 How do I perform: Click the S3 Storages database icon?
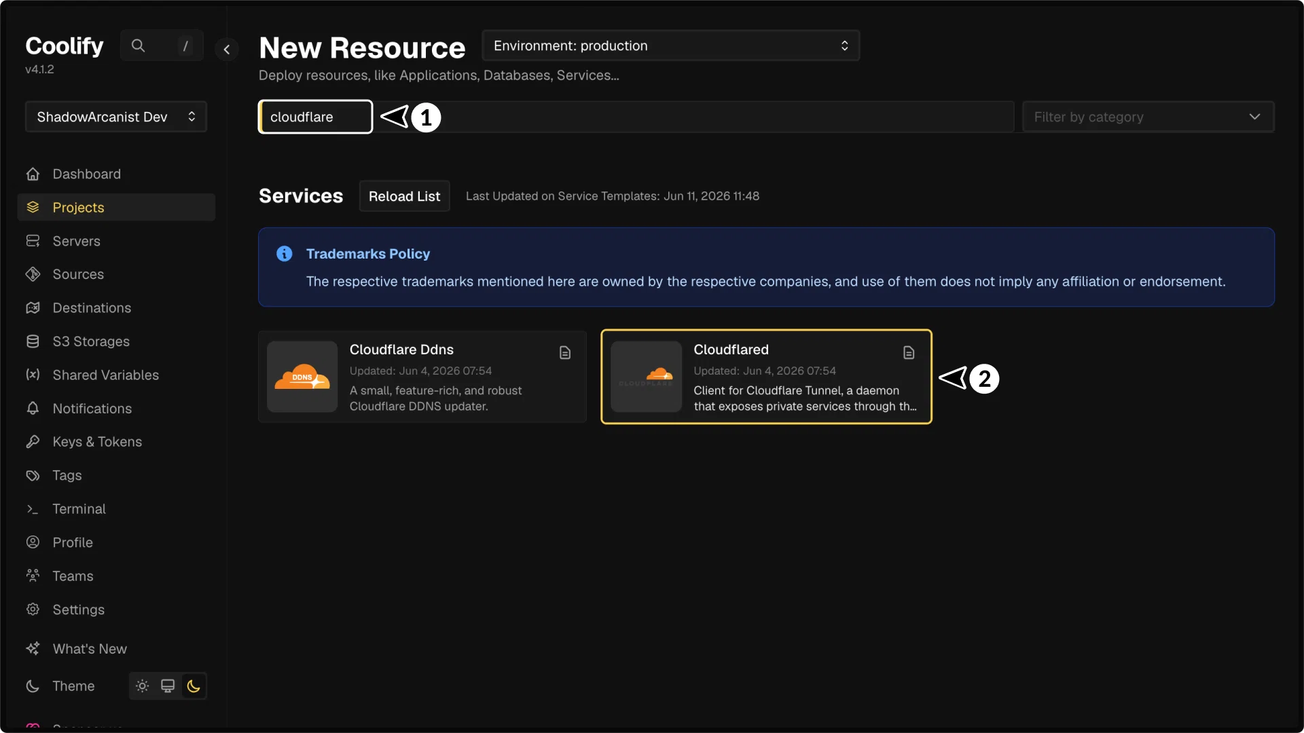[33, 341]
